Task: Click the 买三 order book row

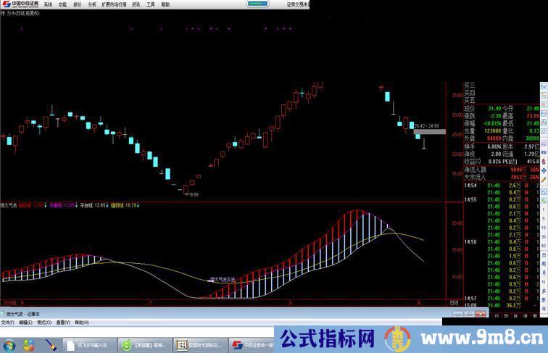Action: (x=470, y=86)
